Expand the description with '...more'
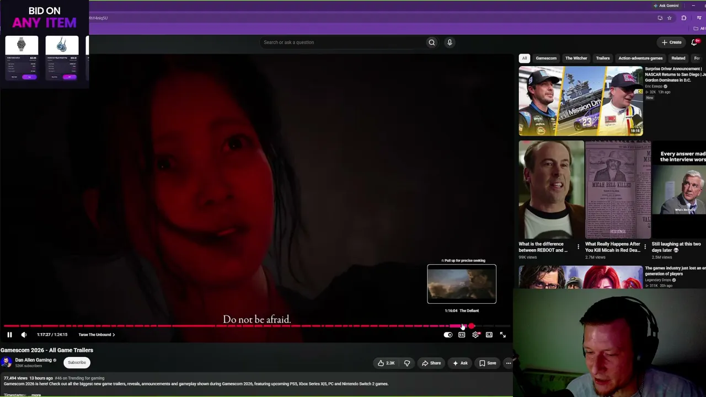Image resolution: width=706 pixels, height=397 pixels. pyautogui.click(x=35, y=395)
